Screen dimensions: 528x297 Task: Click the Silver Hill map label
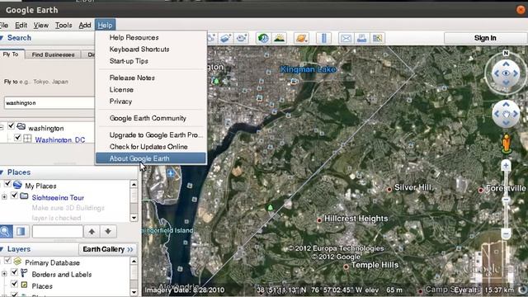click(412, 187)
